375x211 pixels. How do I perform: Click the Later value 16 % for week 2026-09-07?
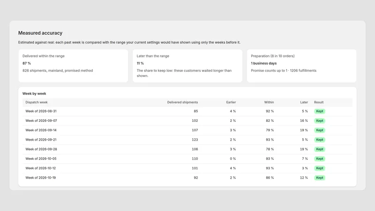pos(304,121)
